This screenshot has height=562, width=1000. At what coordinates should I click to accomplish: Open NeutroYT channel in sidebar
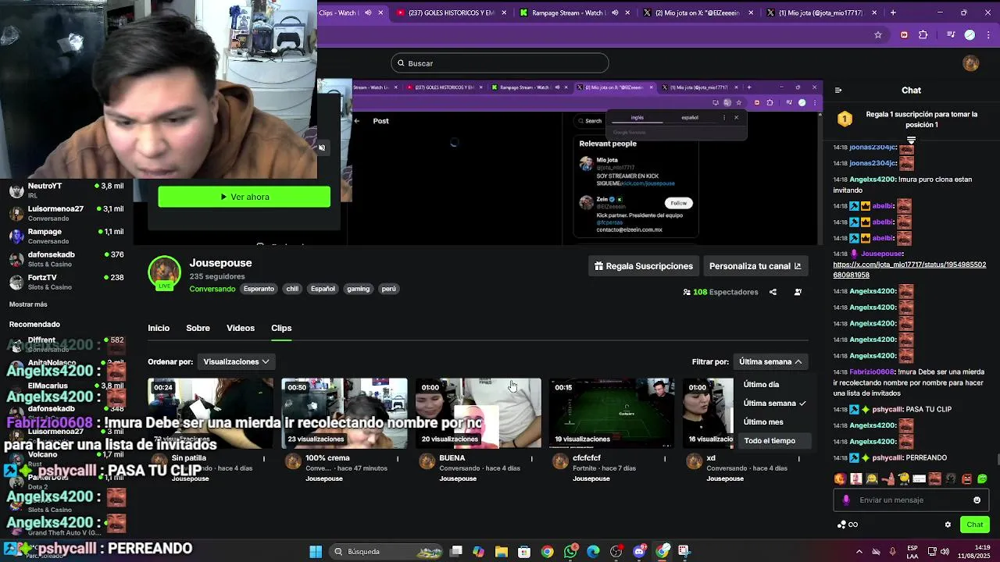[66, 190]
